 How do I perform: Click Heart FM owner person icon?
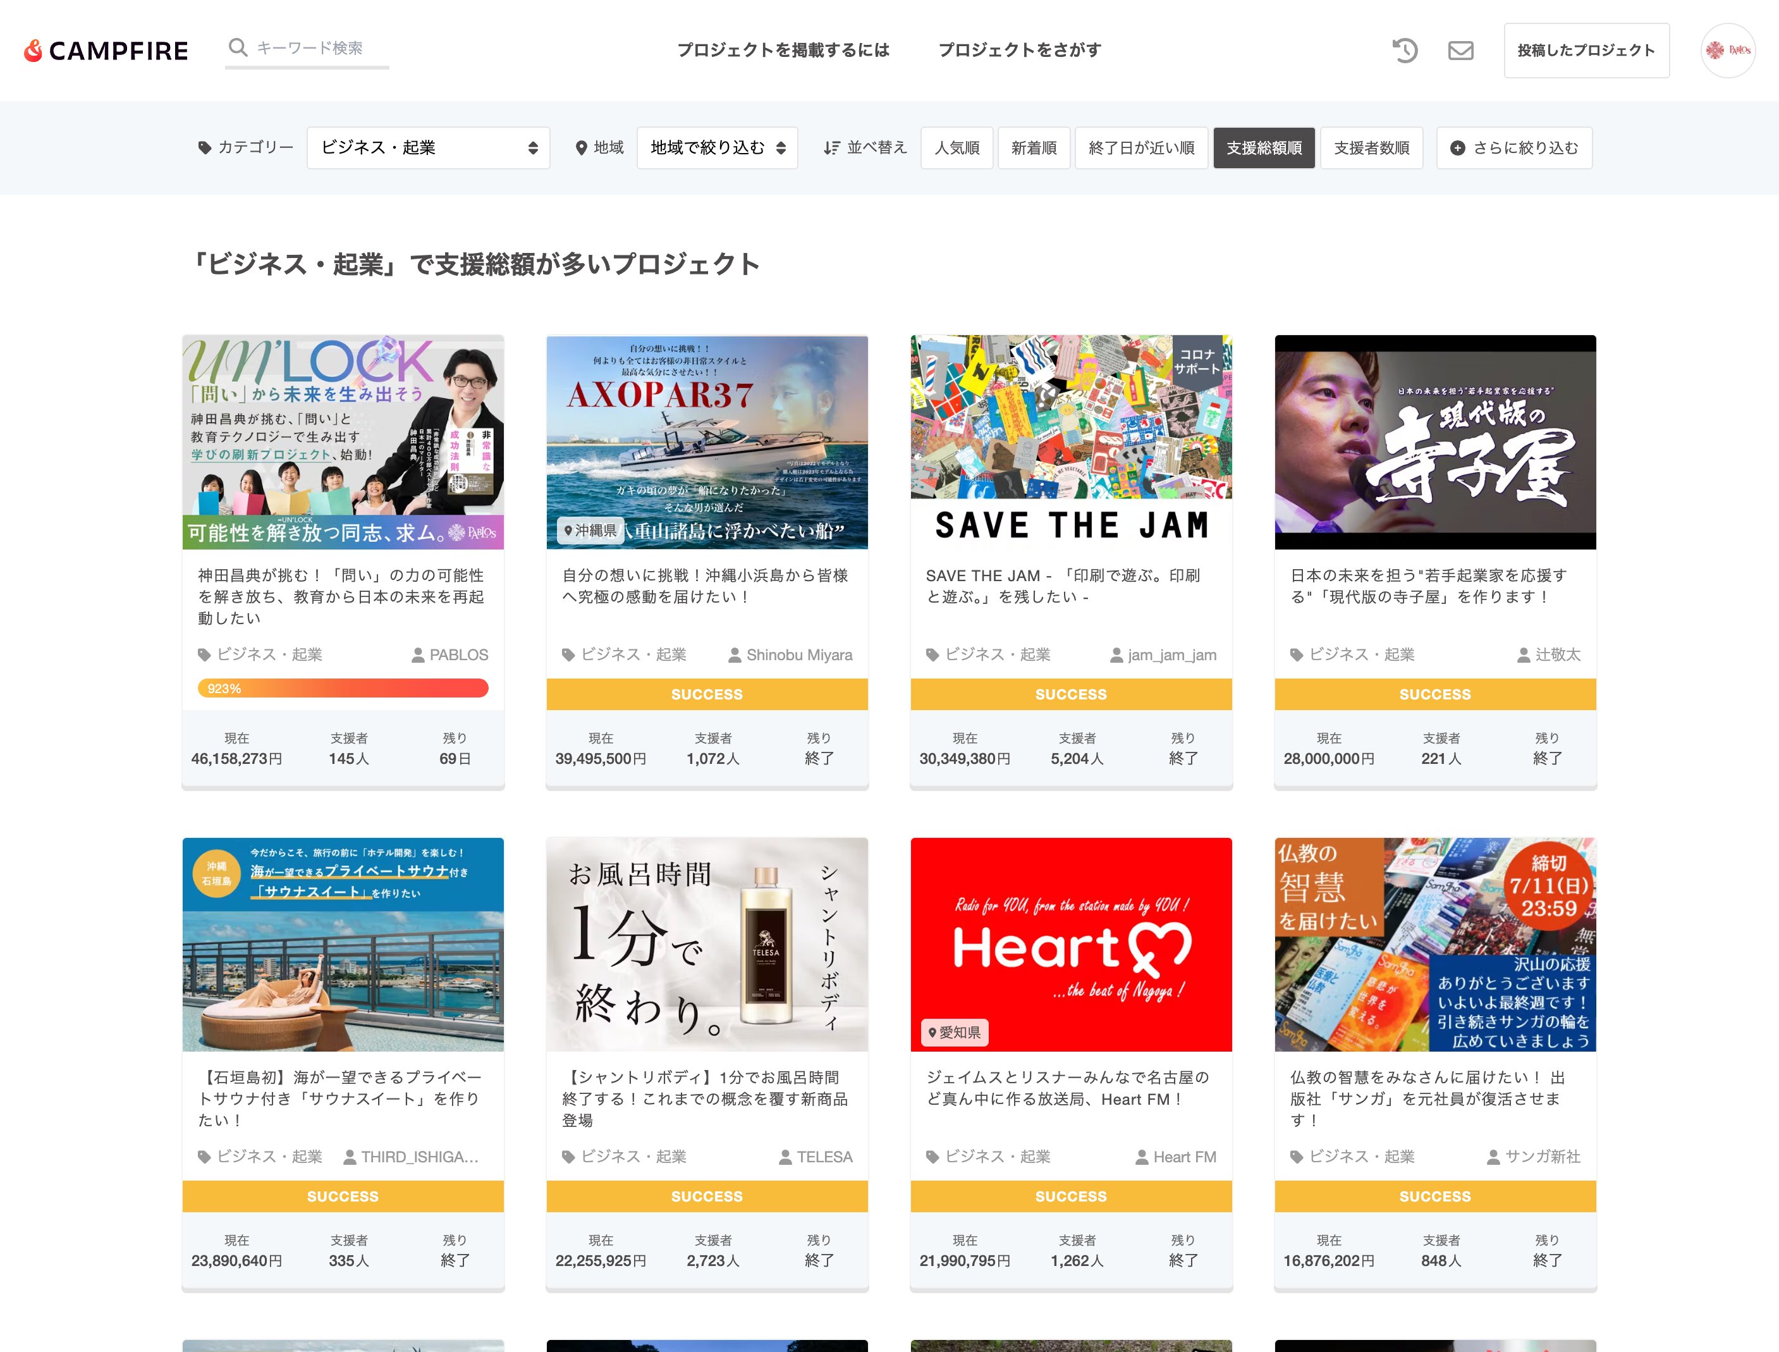pos(1142,1157)
